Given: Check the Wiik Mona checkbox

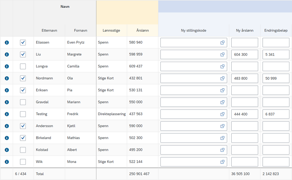Looking at the screenshot, I should click(23, 162).
